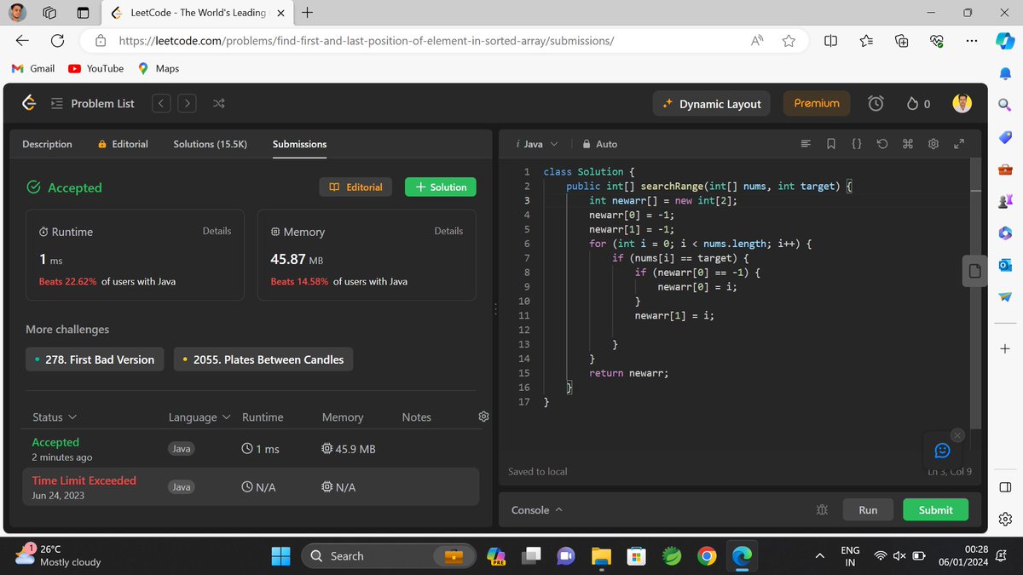Click the weather widget in taskbar
The width and height of the screenshot is (1023, 575).
coord(60,555)
